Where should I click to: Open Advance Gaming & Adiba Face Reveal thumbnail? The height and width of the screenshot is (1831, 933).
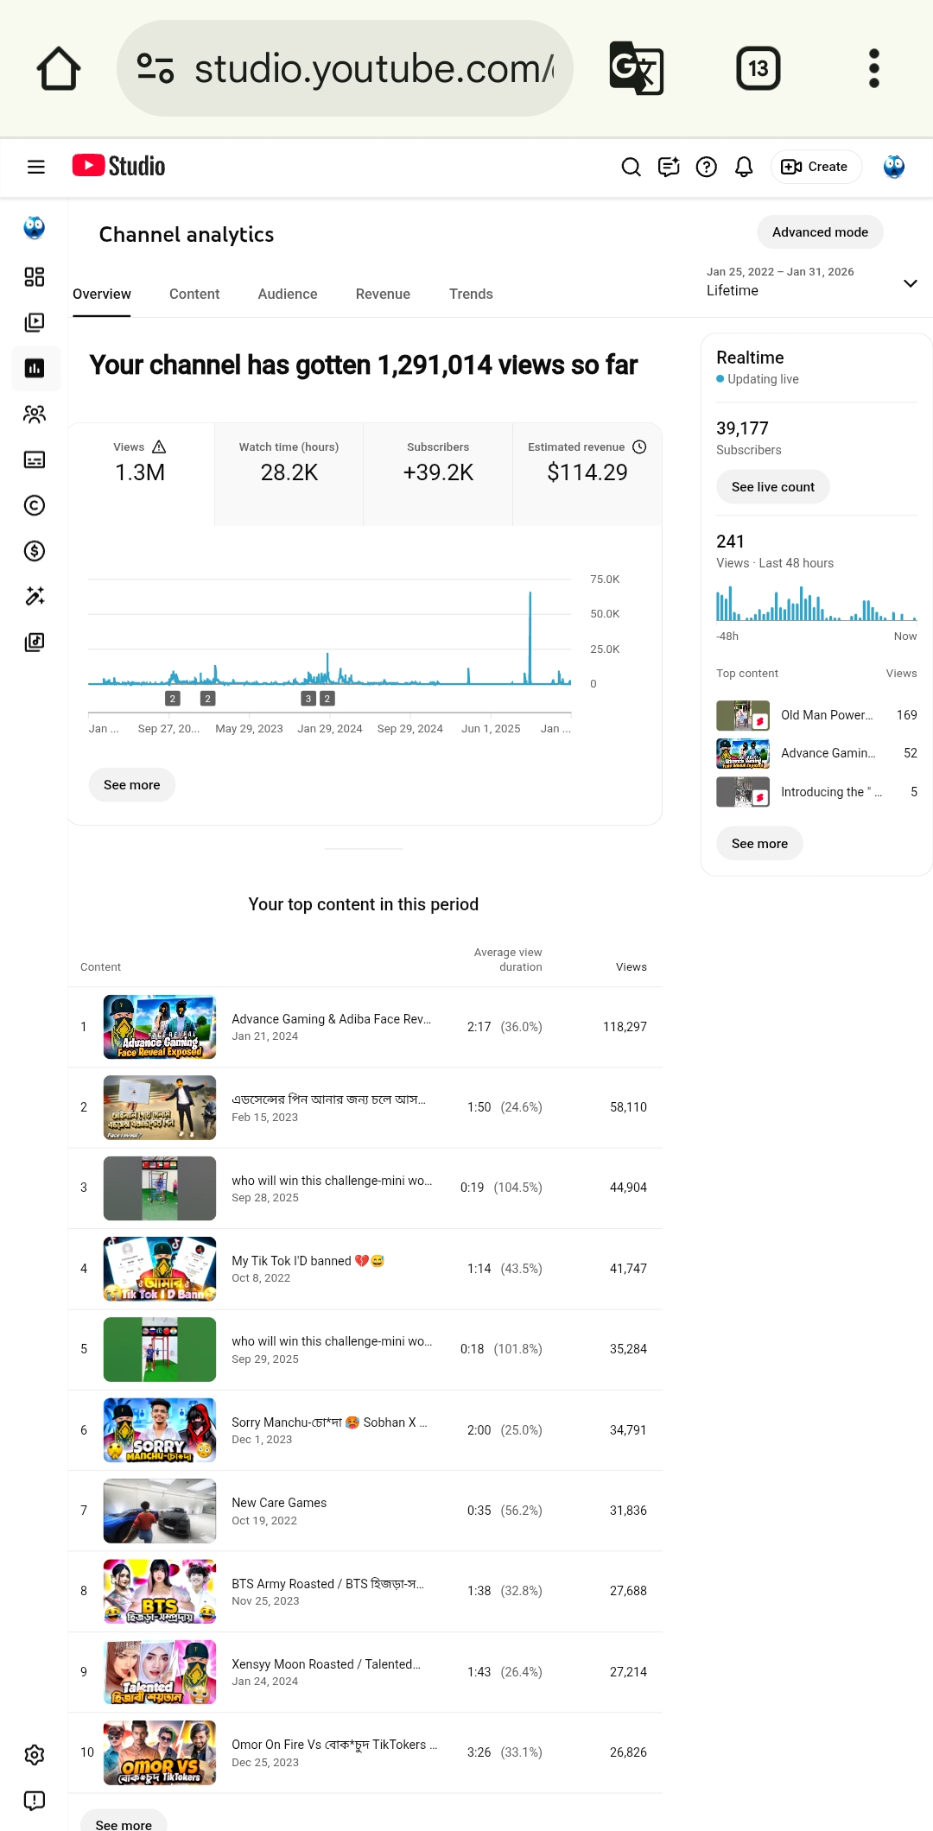point(160,1027)
